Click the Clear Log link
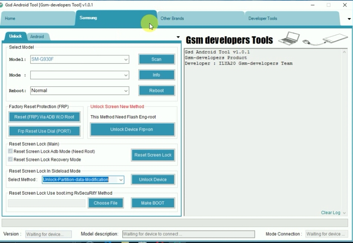Screen dimensions: 353x243 330,212
